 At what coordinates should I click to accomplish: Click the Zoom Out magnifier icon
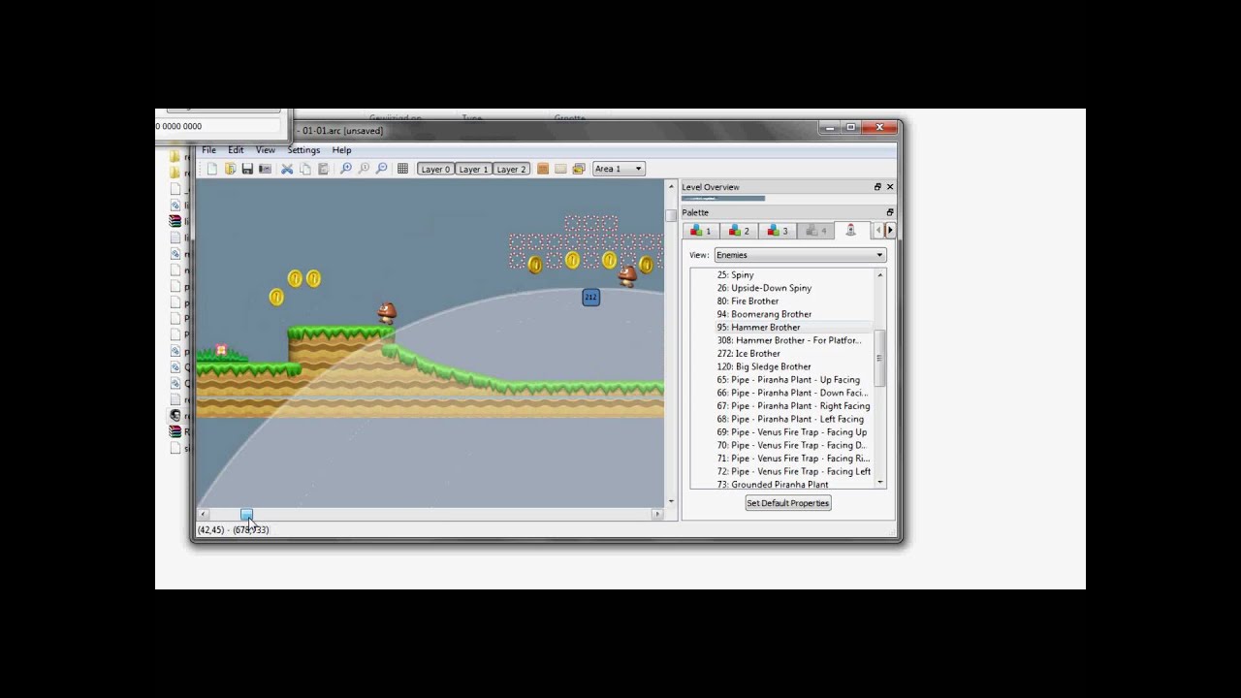pyautogui.click(x=381, y=169)
